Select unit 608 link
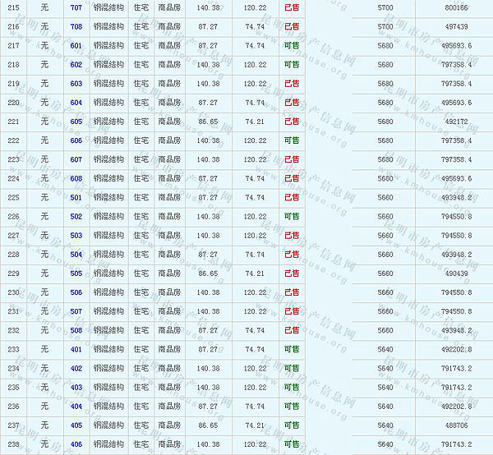 76,178
